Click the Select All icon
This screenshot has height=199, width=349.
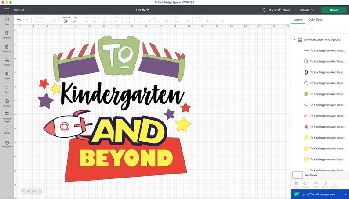65,21
